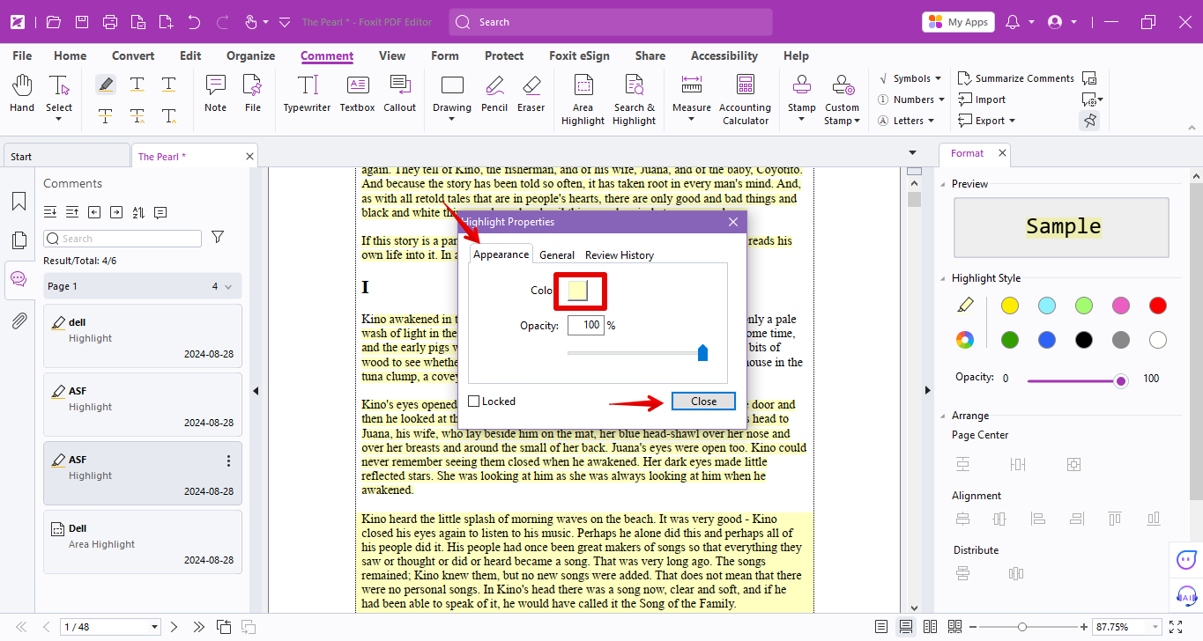This screenshot has height=641, width=1203.
Task: Open the Bookmarks panel in the left sidebar
Action: point(18,201)
